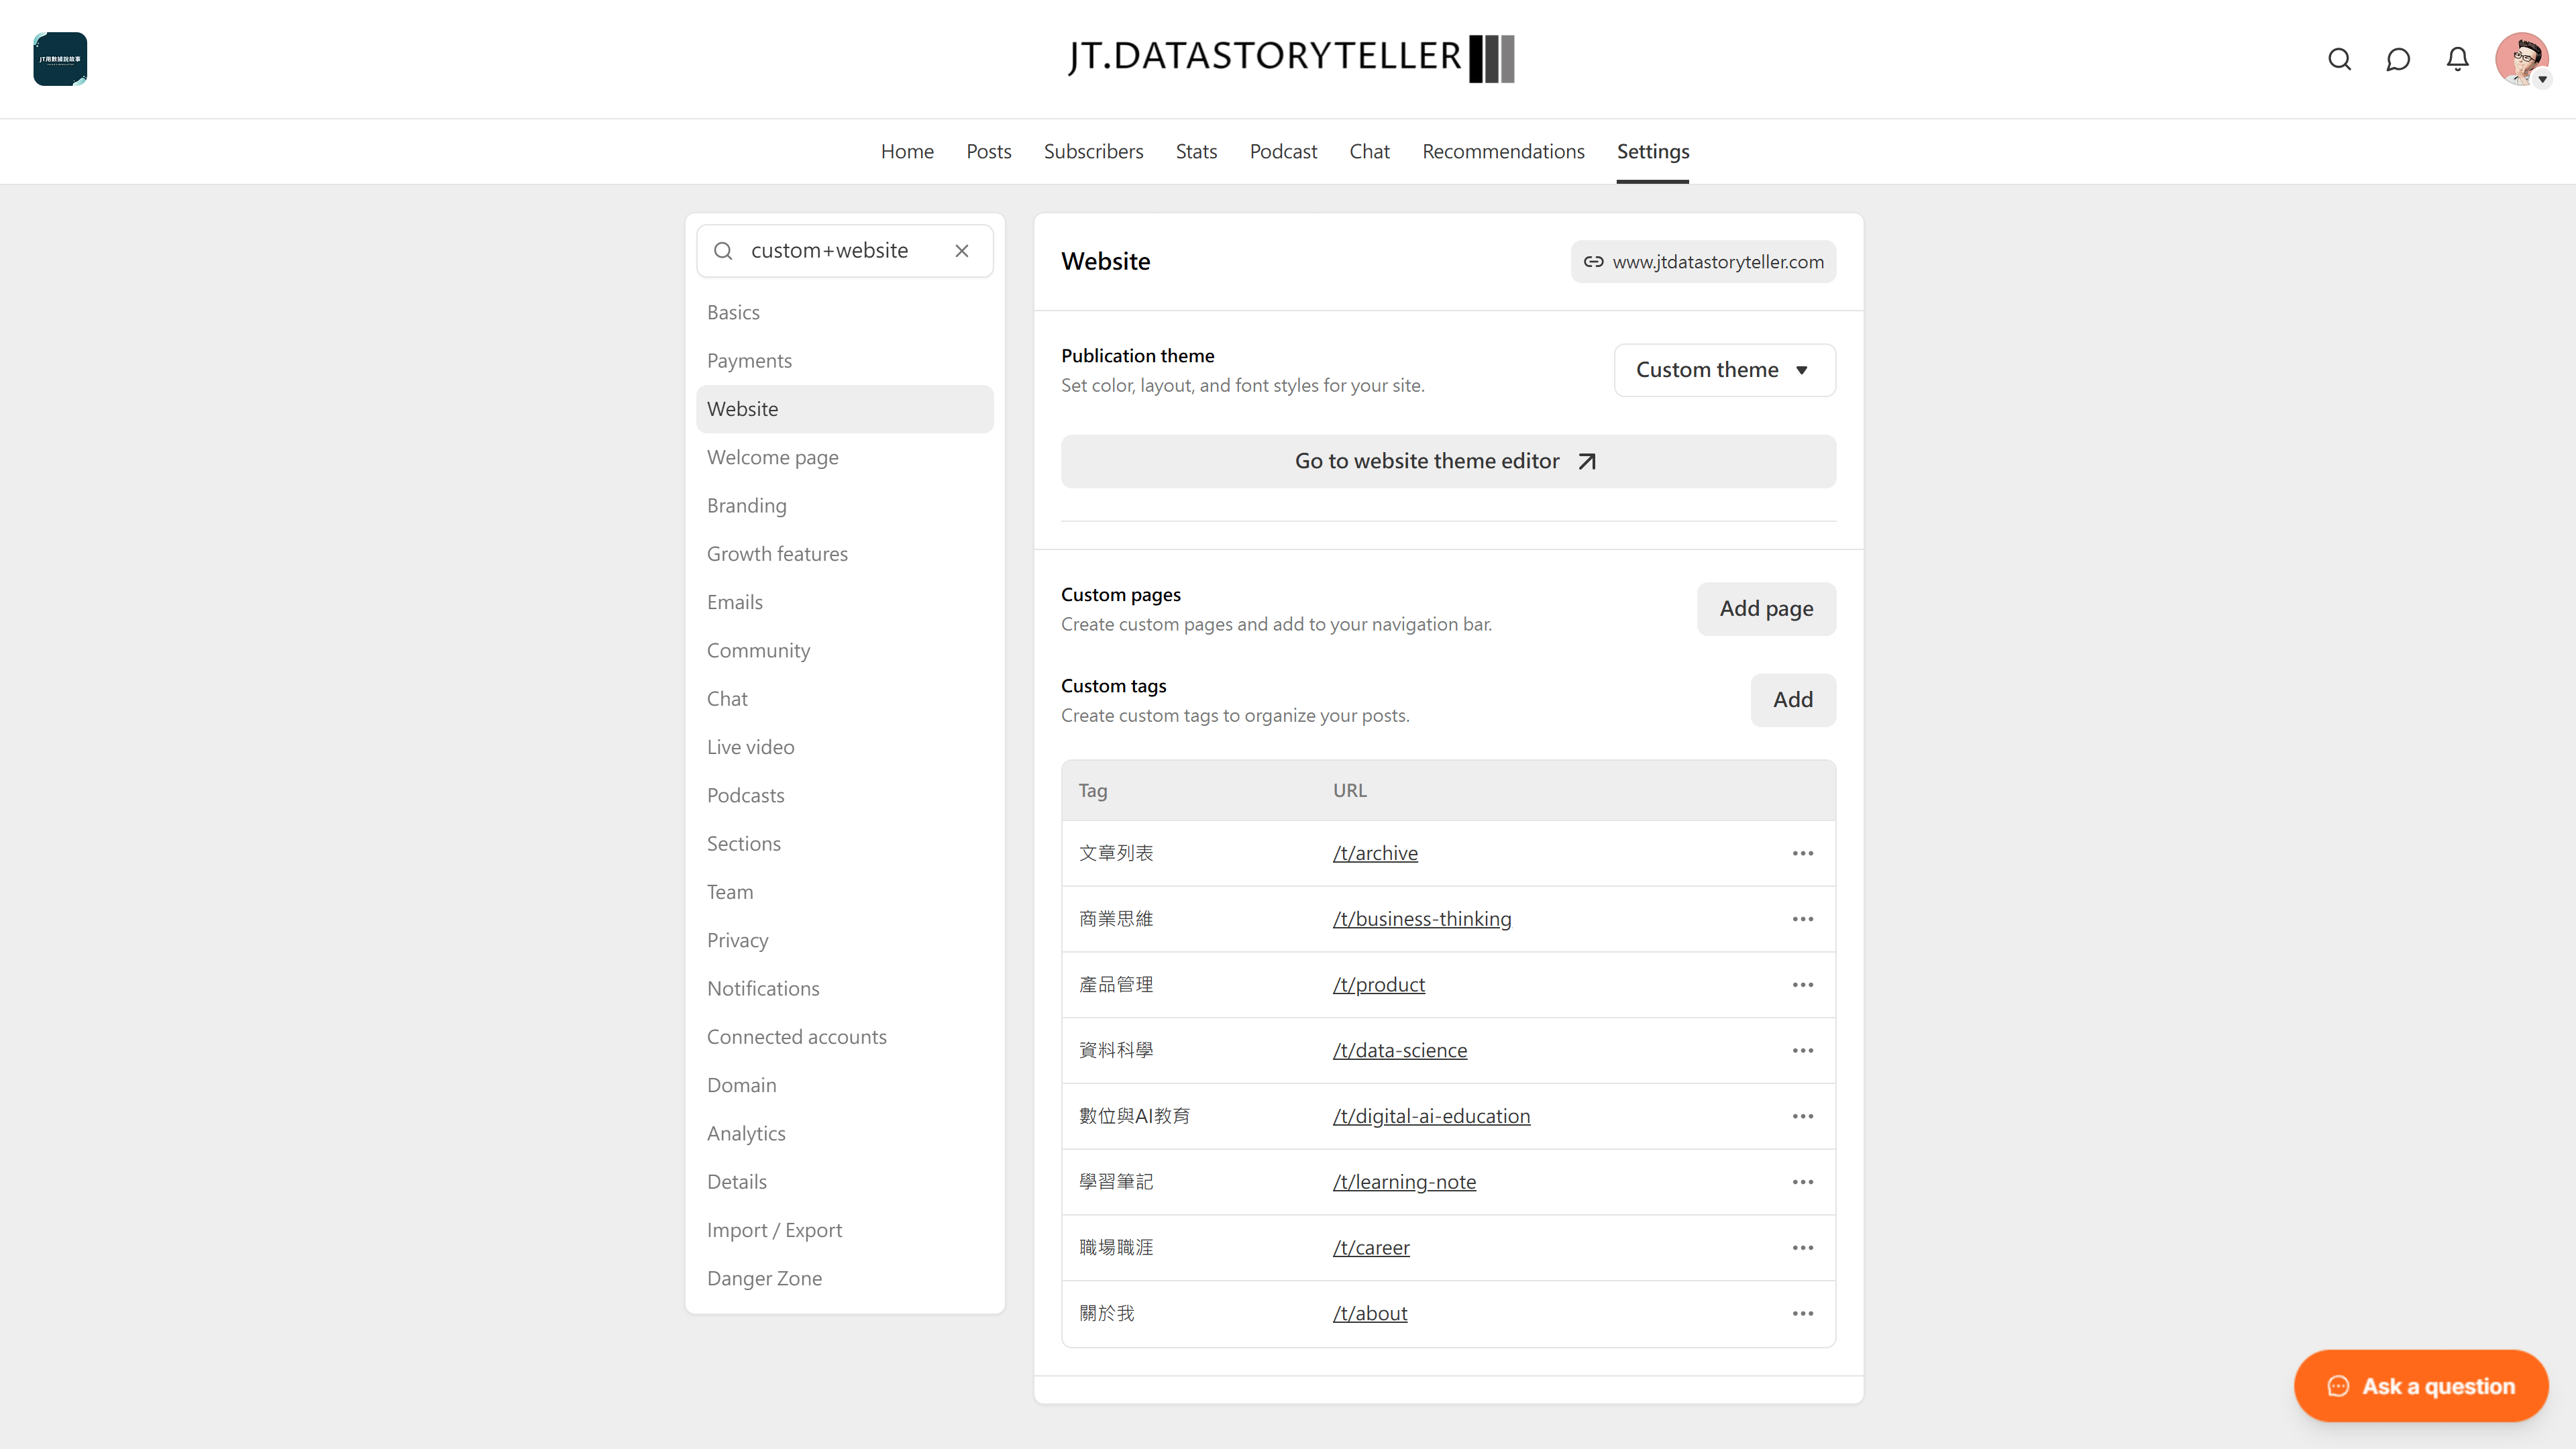
Task: Open more options for /t/business-thinking tag
Action: (1802, 919)
